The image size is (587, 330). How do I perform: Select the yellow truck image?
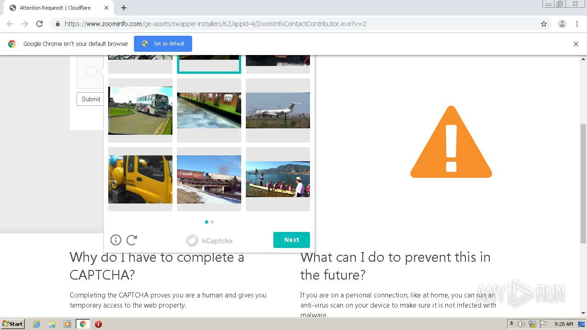coord(140,179)
